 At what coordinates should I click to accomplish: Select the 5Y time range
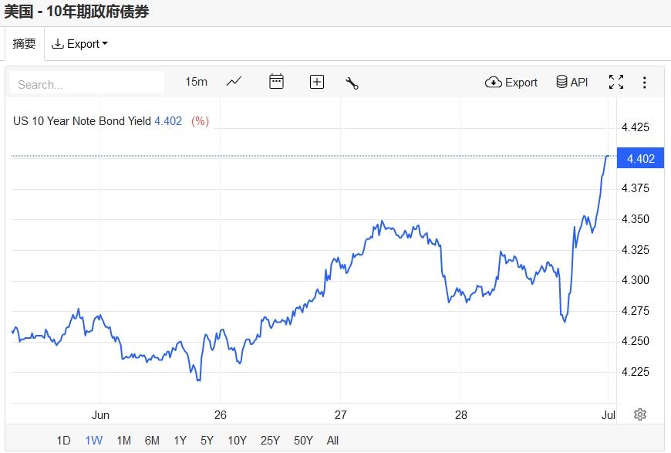pyautogui.click(x=207, y=441)
